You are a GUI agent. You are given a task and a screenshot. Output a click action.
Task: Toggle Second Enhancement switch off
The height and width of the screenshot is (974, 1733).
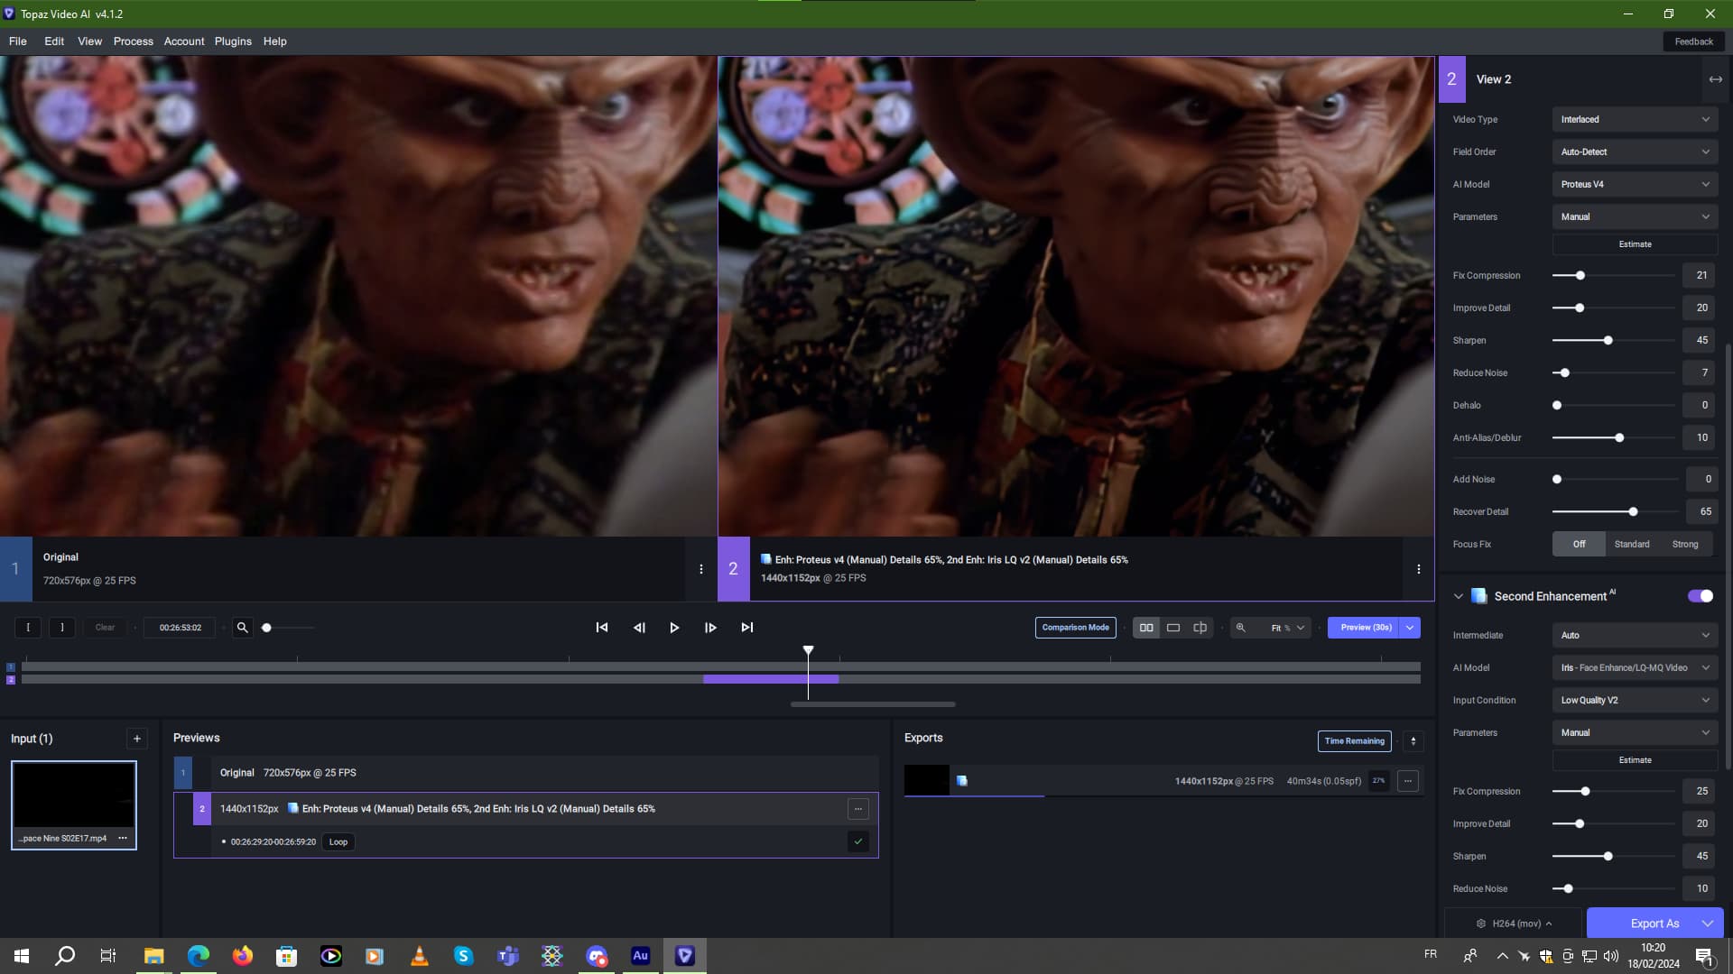(x=1701, y=596)
